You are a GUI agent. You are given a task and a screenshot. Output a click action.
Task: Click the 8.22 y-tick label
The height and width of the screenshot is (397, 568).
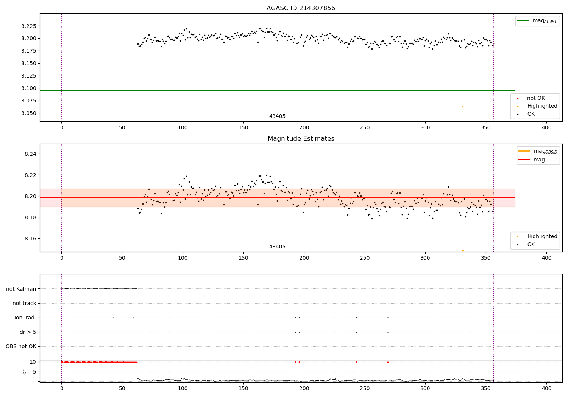(x=31, y=175)
